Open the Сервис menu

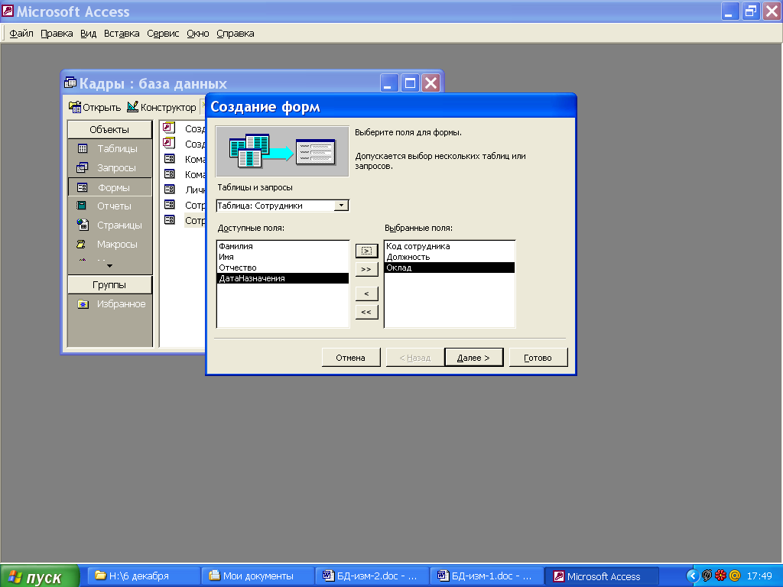point(163,34)
